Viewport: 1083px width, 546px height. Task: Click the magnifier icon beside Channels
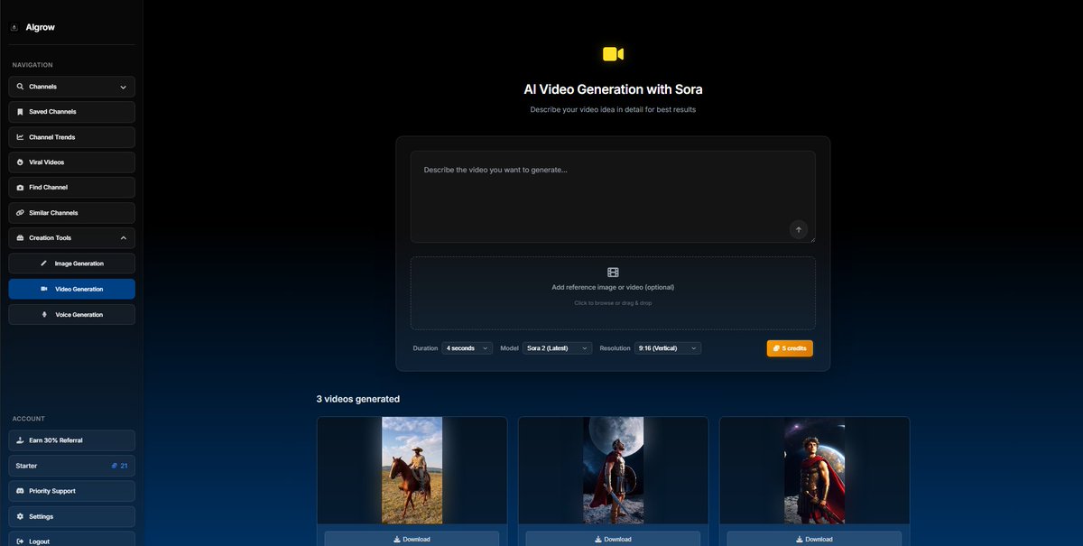pos(20,87)
